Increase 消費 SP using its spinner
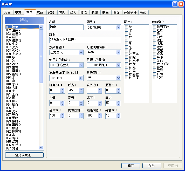This screenshot has width=185, height=171. coord(63,90)
